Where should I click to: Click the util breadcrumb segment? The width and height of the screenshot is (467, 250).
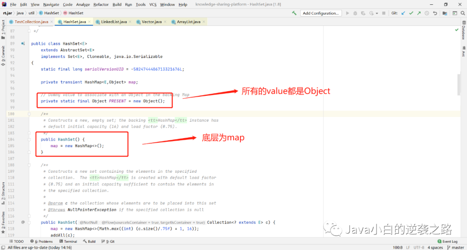[32, 13]
